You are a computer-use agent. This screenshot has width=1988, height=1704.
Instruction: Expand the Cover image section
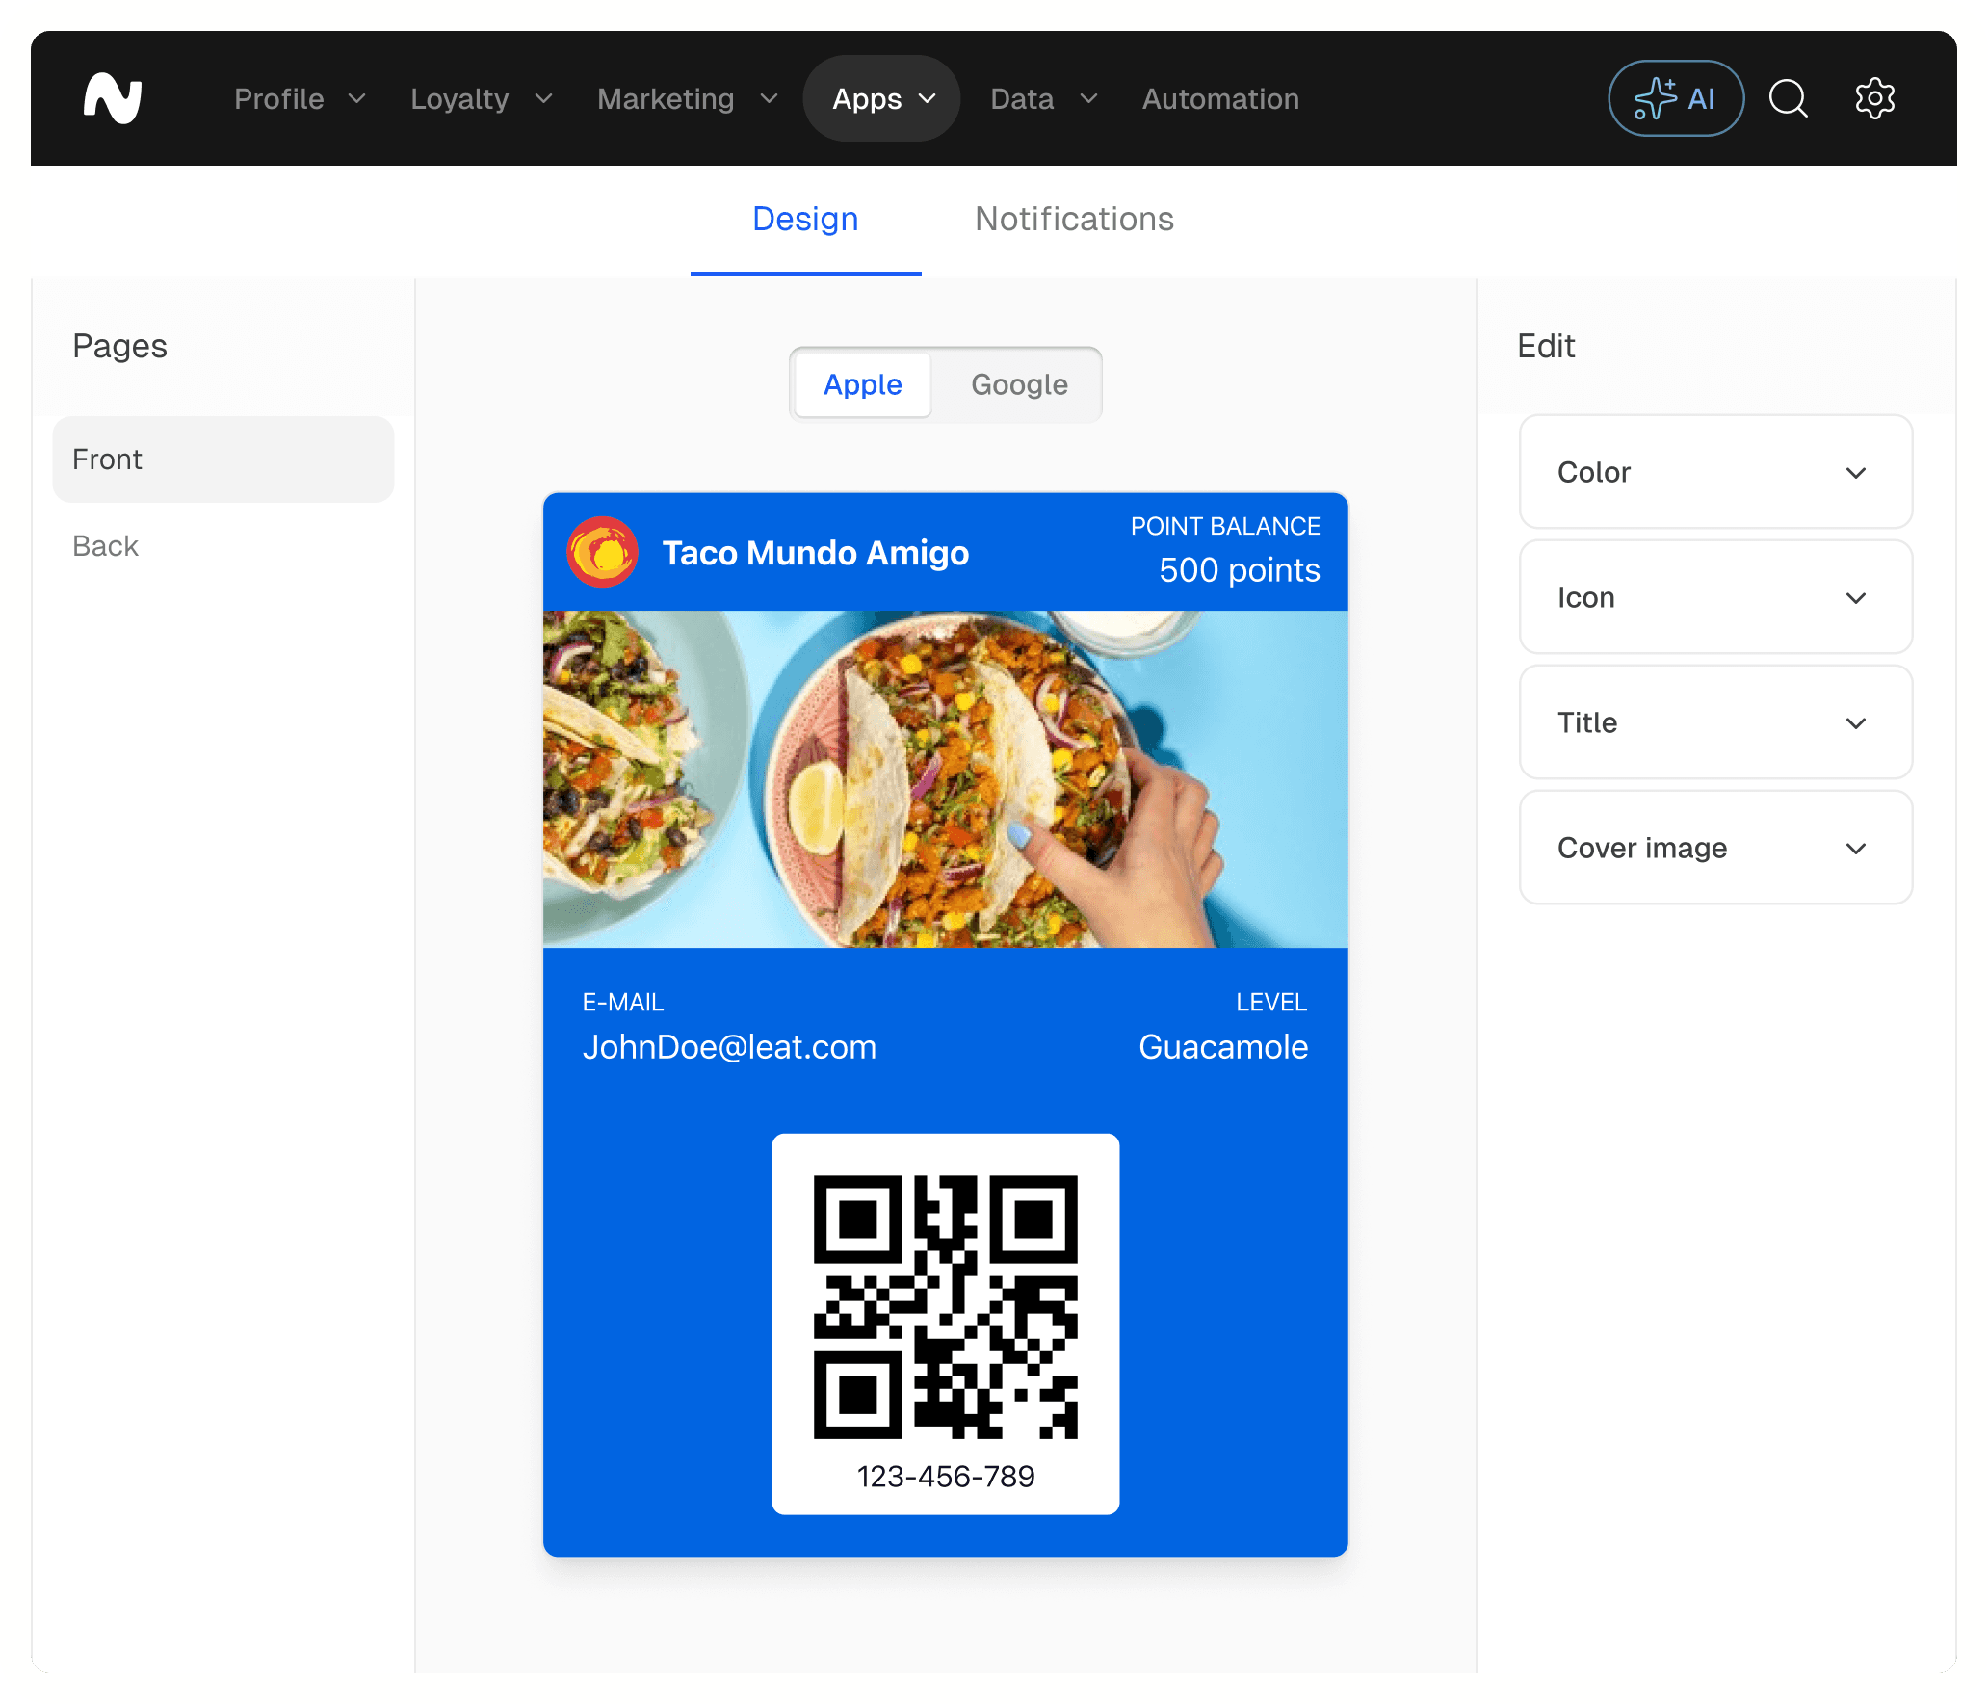point(1714,848)
